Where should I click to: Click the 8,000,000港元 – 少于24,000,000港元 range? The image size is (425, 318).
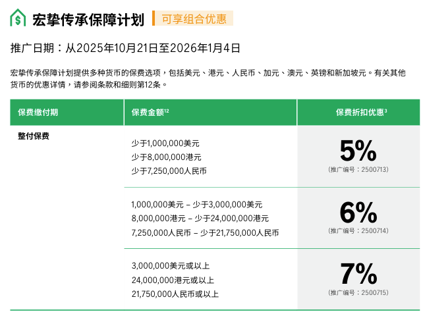click(x=200, y=219)
